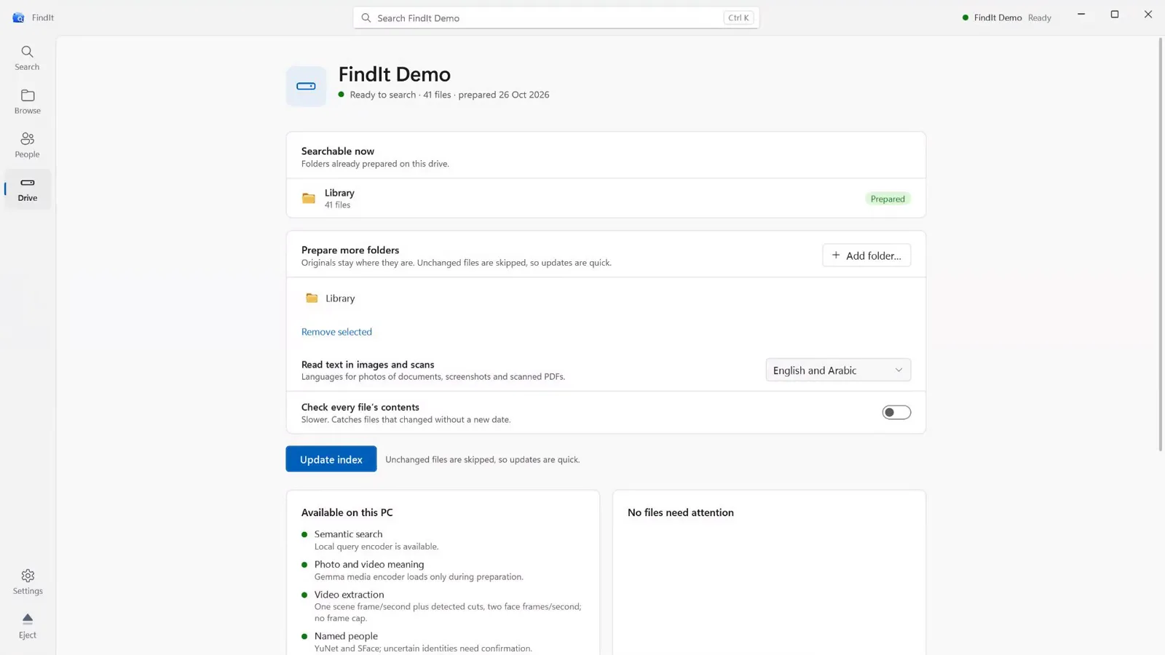Image resolution: width=1165 pixels, height=655 pixels.
Task: Click the FindIt app logo in title bar
Action: tap(18, 17)
